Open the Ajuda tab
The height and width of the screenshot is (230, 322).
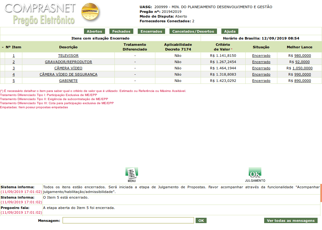pos(230,31)
